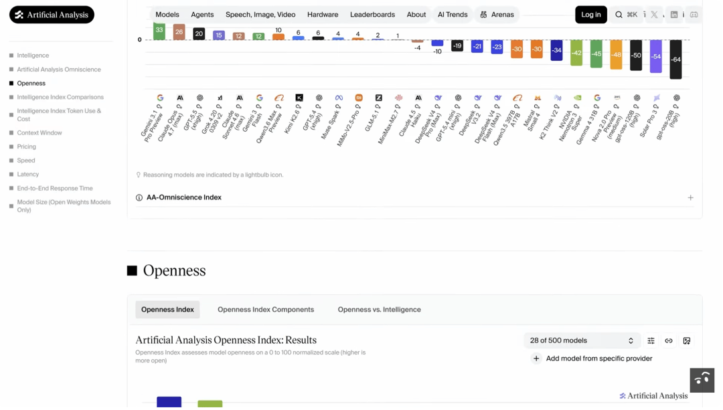Click the green Gemini 3.1 Pro Preview bar
Viewport: 723px width, 410px height.
coord(159,31)
